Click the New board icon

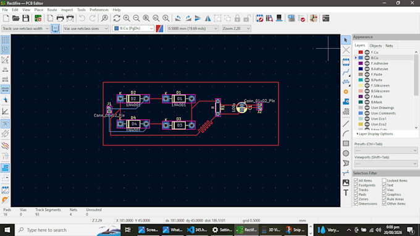click(x=6, y=18)
